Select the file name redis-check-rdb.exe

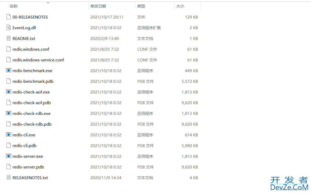tap(32, 114)
